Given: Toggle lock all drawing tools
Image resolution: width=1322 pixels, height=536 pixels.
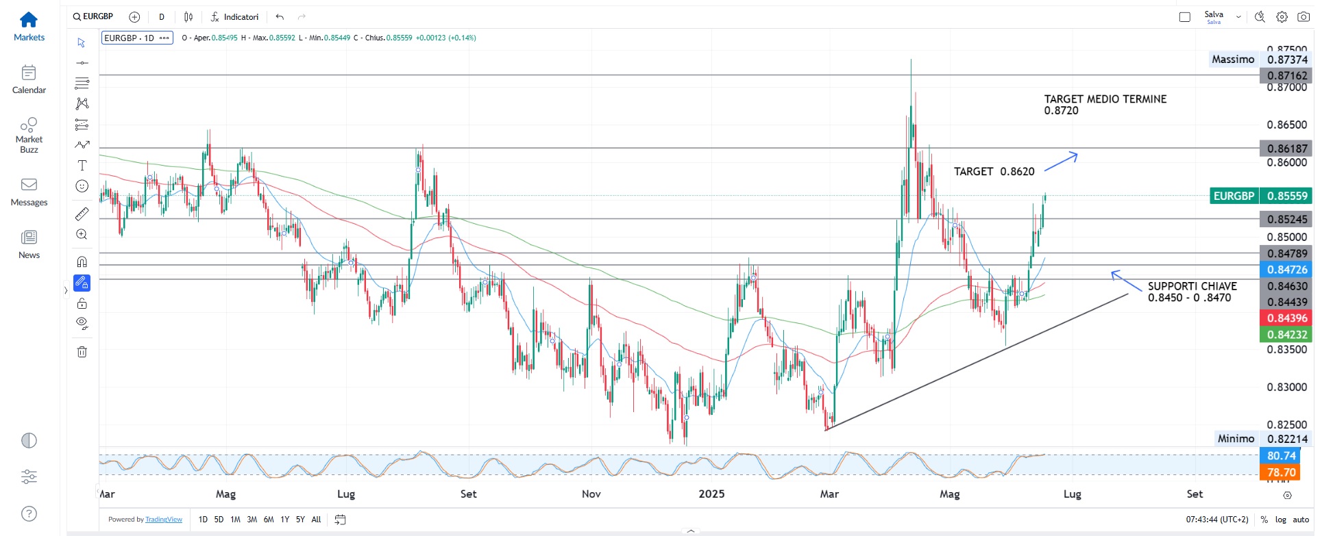Looking at the screenshot, I should [x=82, y=303].
